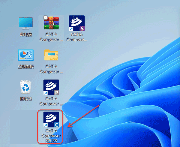The height and width of the screenshot is (147, 180).
Task: Select the CATIA Composer shortcut with P badge
Action: pos(51,87)
